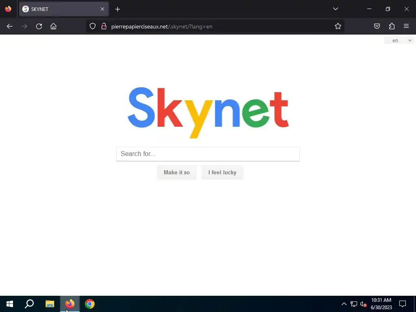
Task: Click the Skynet logo
Action: click(208, 113)
